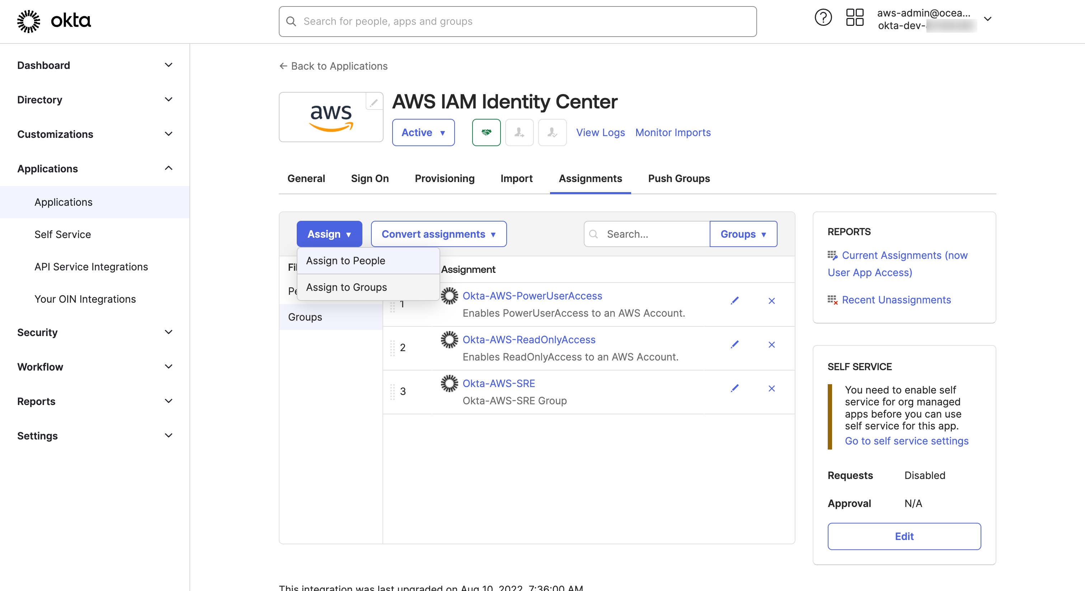Expand the Security sidebar section

(x=95, y=332)
